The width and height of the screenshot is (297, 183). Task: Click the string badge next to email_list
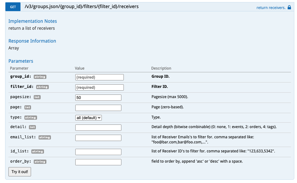pyautogui.click(x=45, y=137)
